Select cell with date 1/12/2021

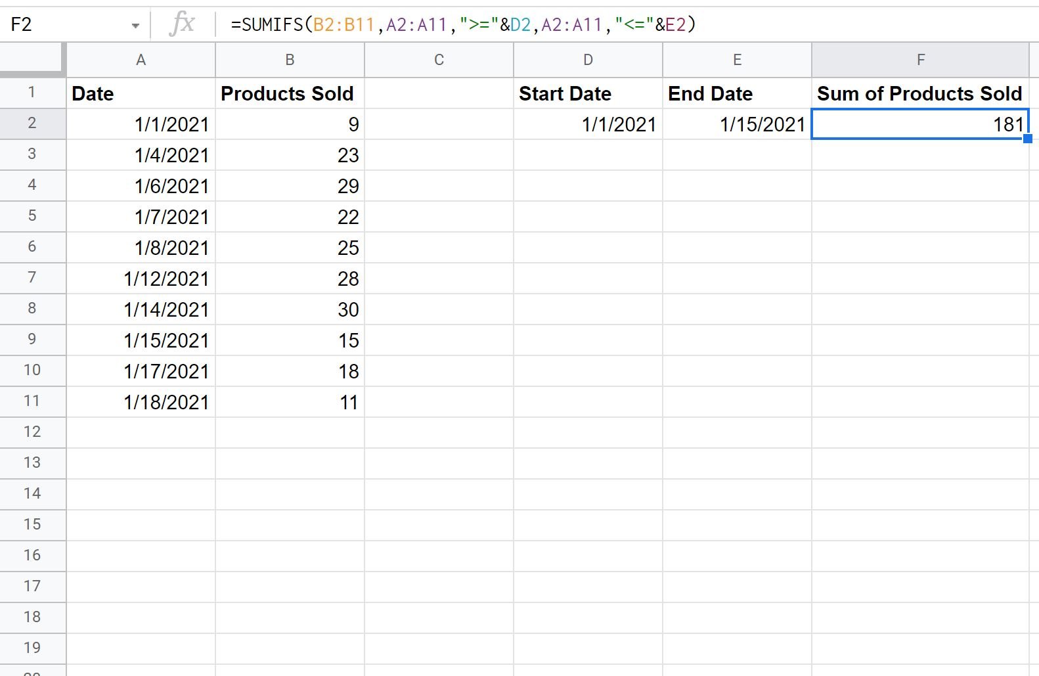[x=141, y=279]
